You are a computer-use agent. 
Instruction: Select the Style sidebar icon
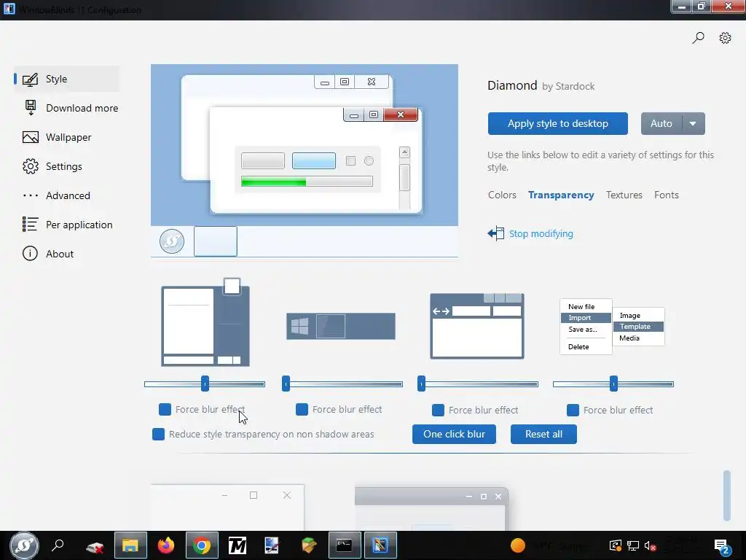30,79
